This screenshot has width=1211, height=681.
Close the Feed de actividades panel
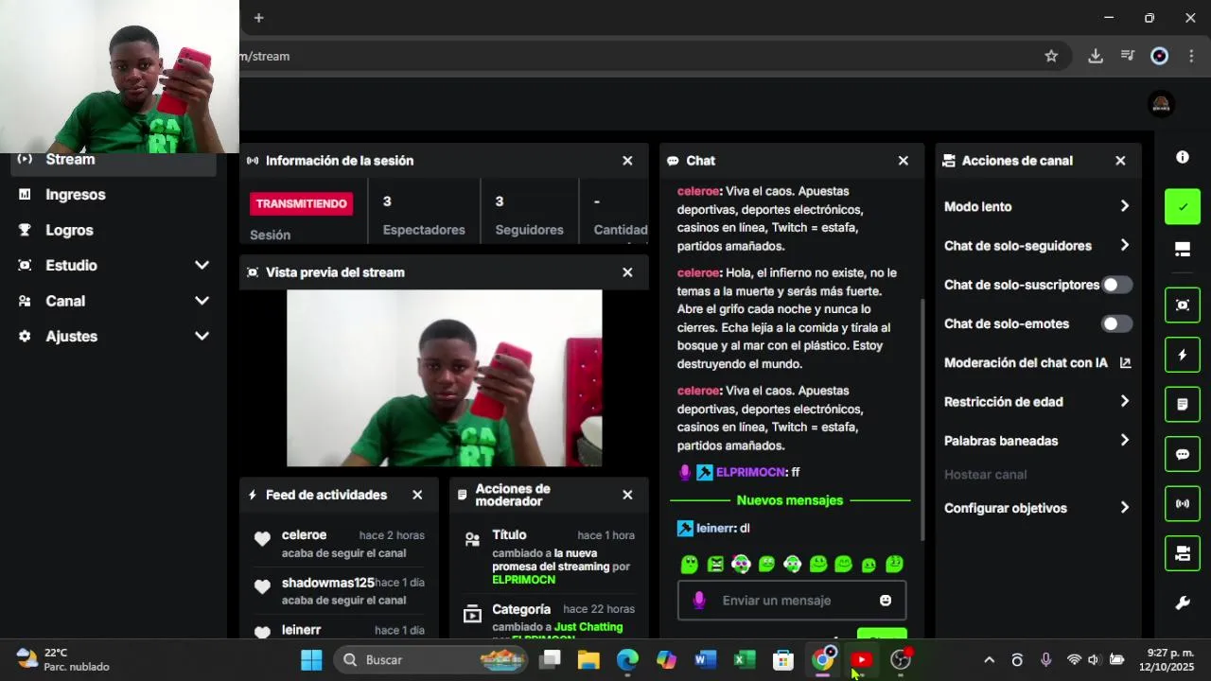tap(417, 495)
